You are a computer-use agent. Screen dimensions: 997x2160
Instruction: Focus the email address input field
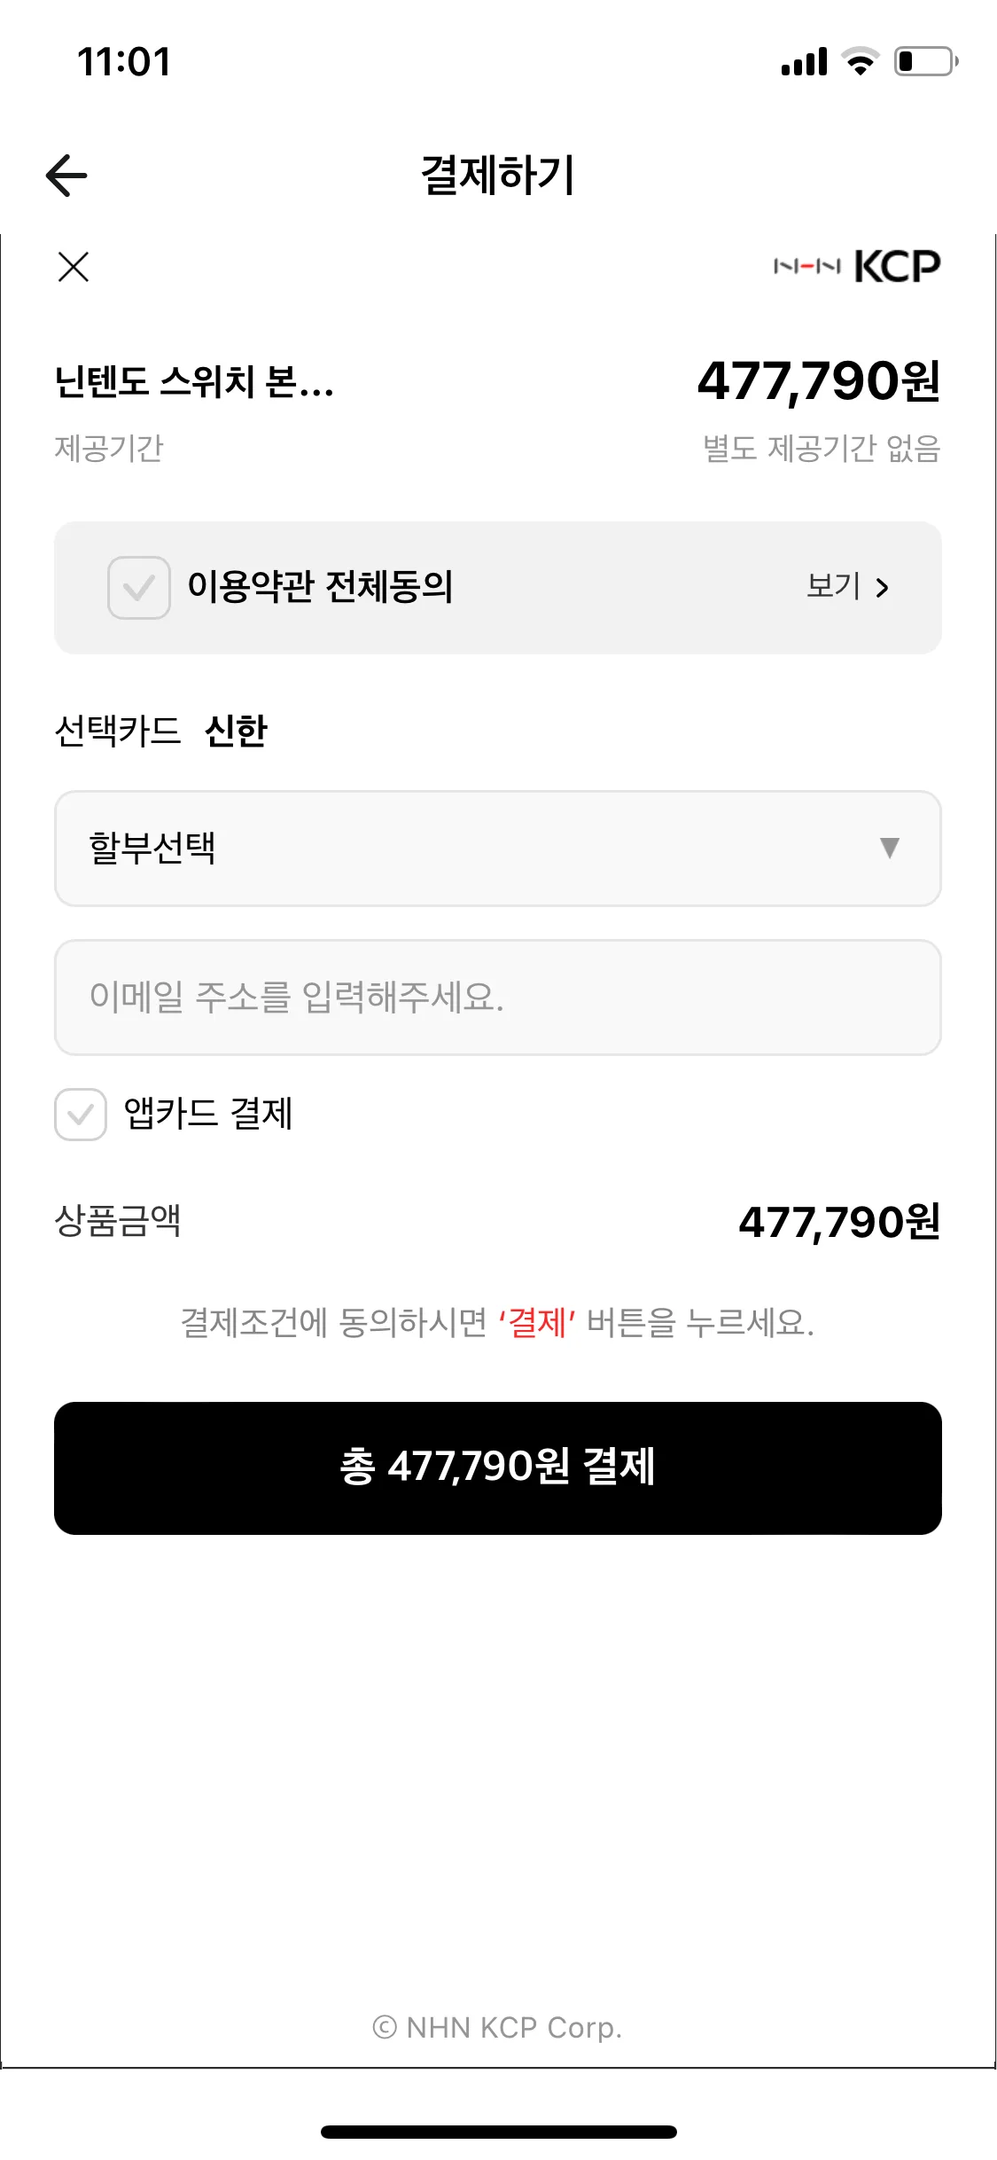tap(498, 998)
